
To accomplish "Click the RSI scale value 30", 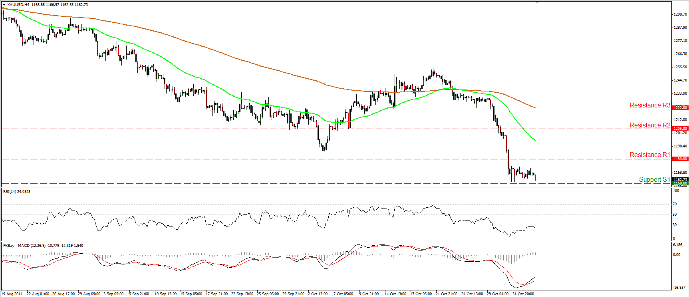I will click(675, 225).
